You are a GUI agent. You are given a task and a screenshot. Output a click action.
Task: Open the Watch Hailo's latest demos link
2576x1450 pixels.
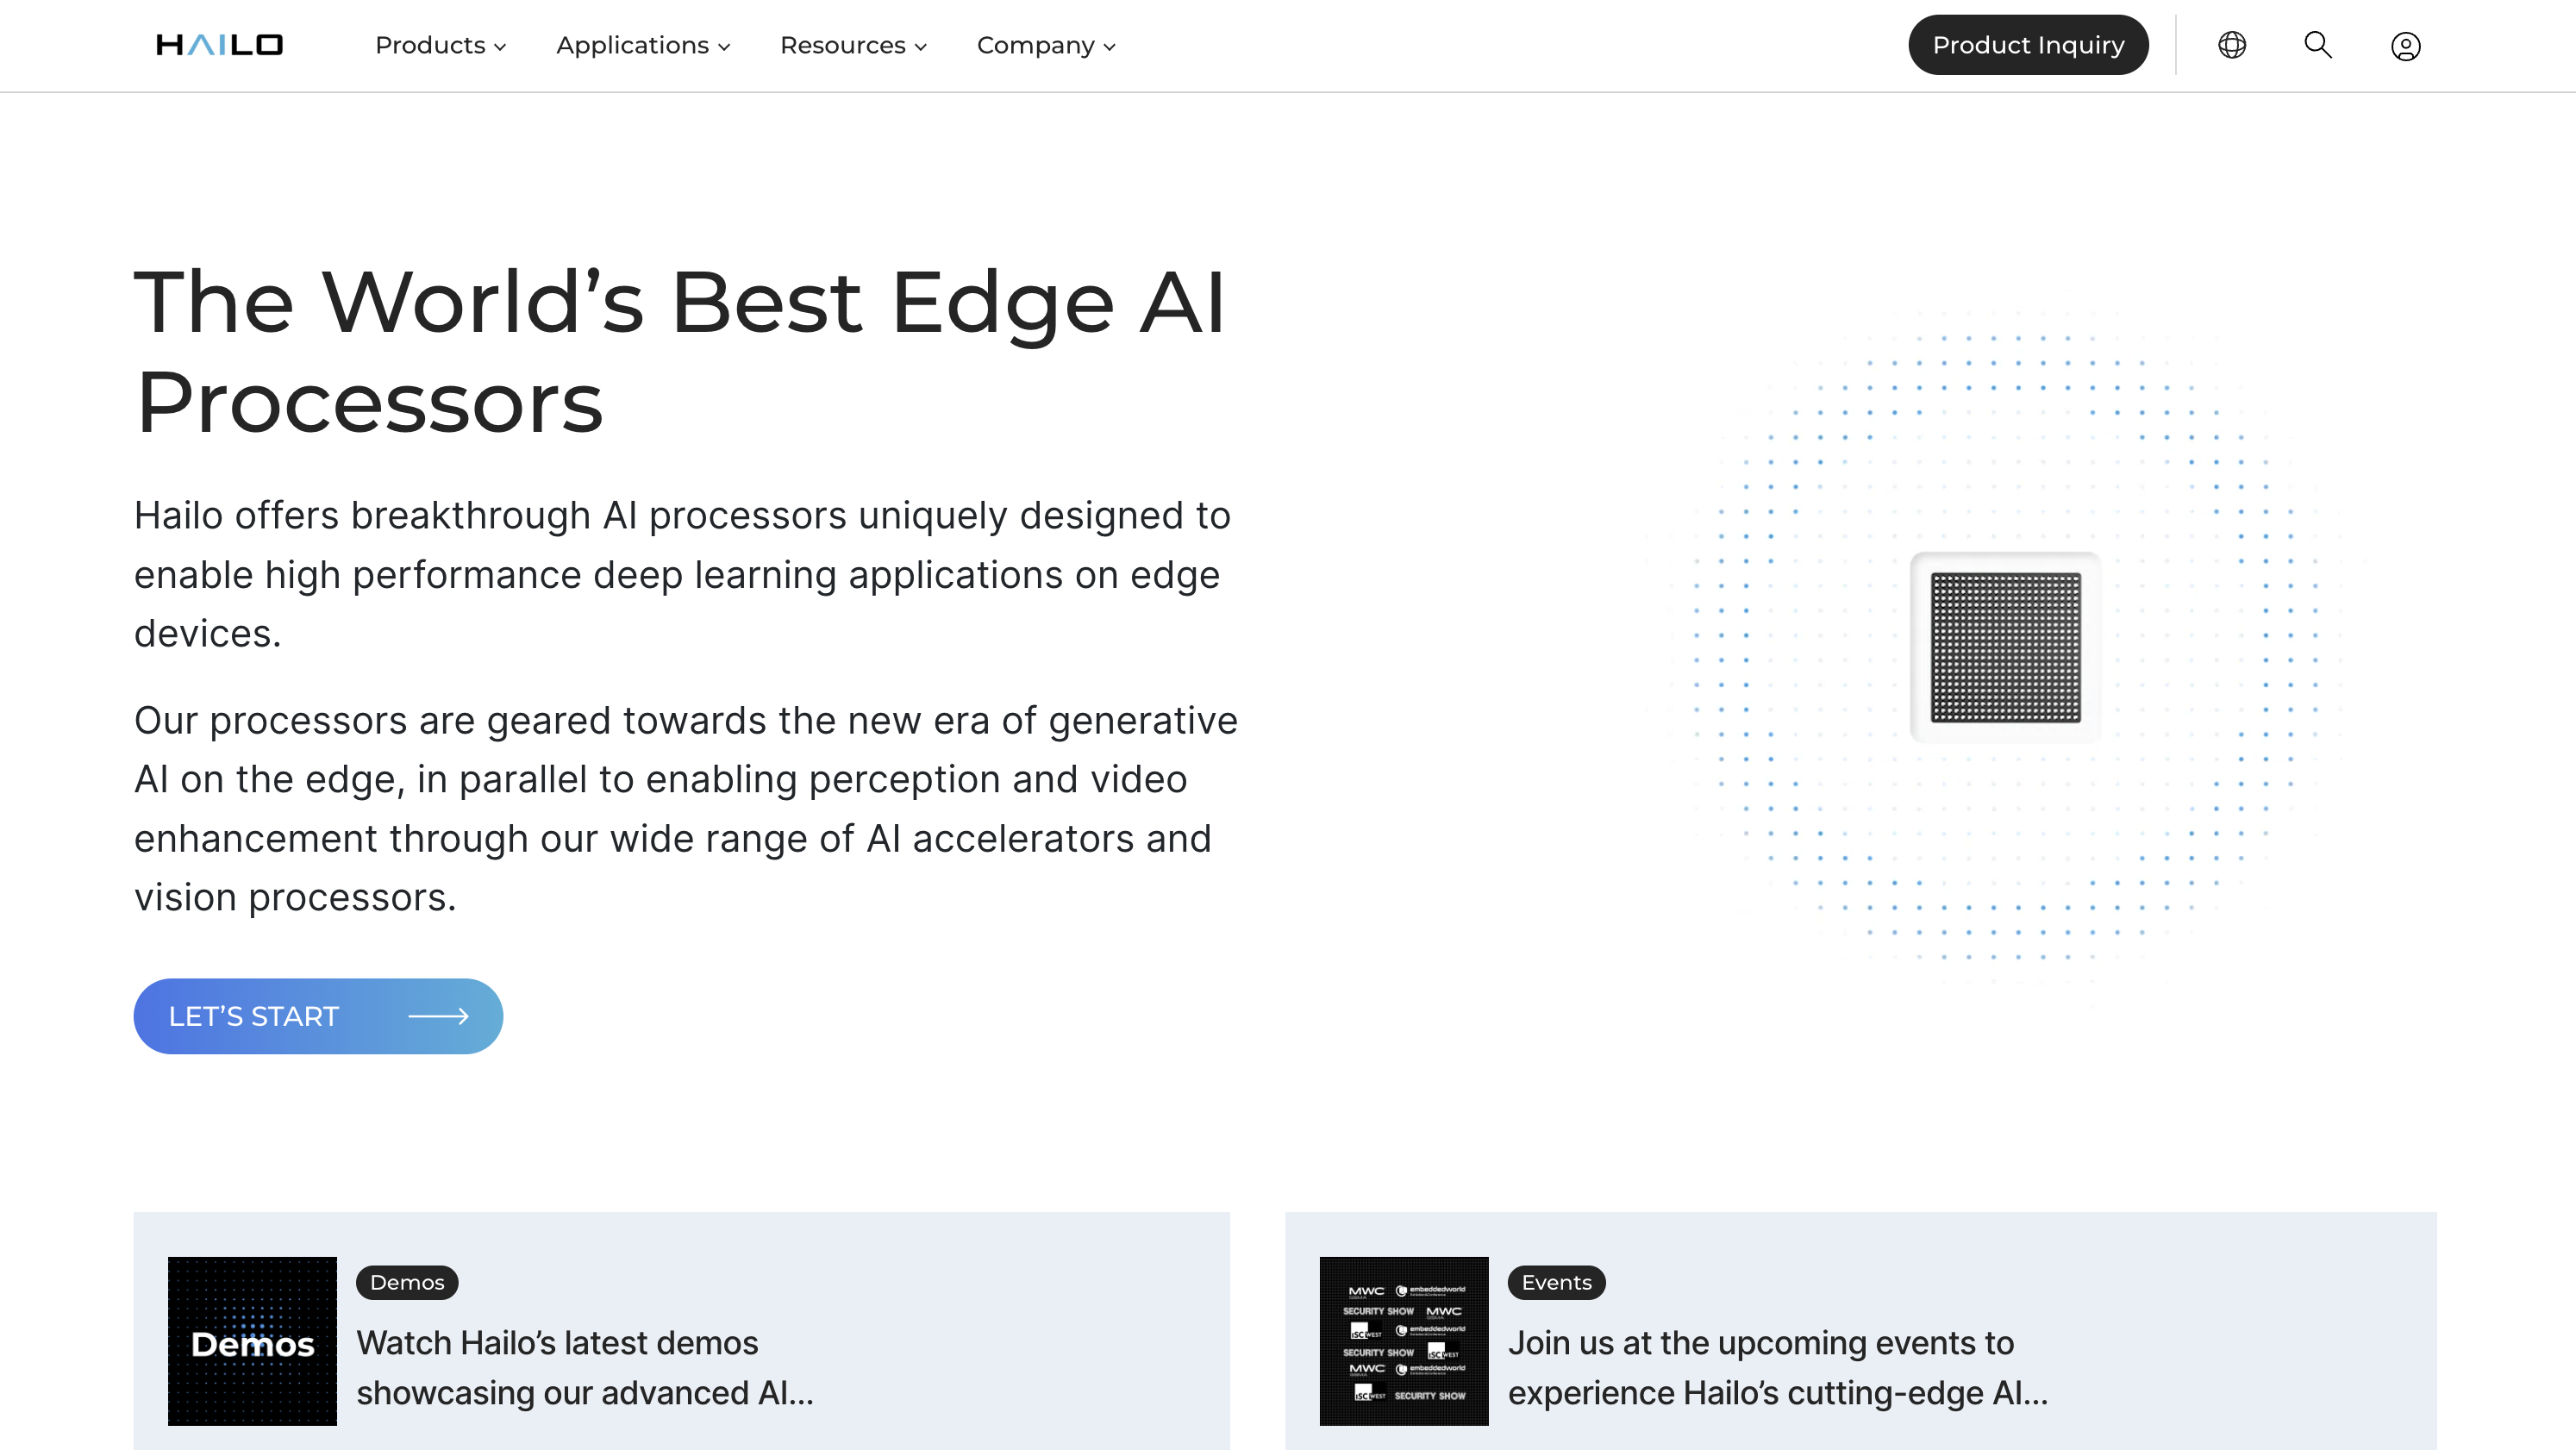pos(585,1367)
